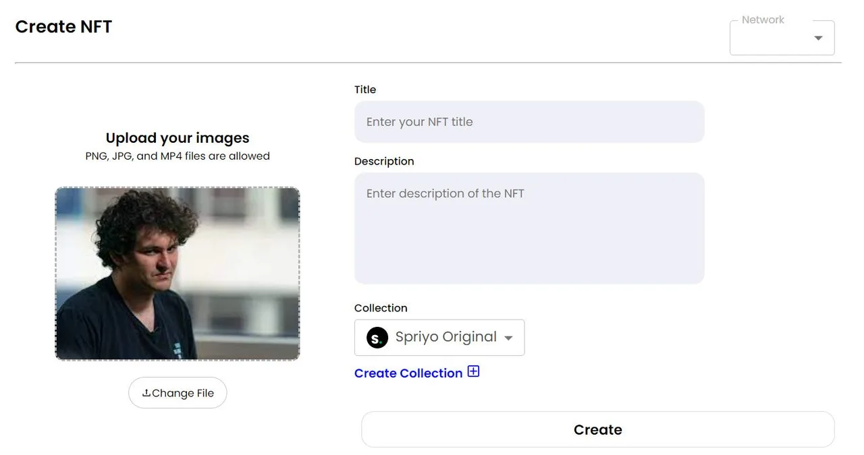The image size is (864, 455).
Task: Click the Spriyo logo icon in Collection field
Action: point(377,337)
